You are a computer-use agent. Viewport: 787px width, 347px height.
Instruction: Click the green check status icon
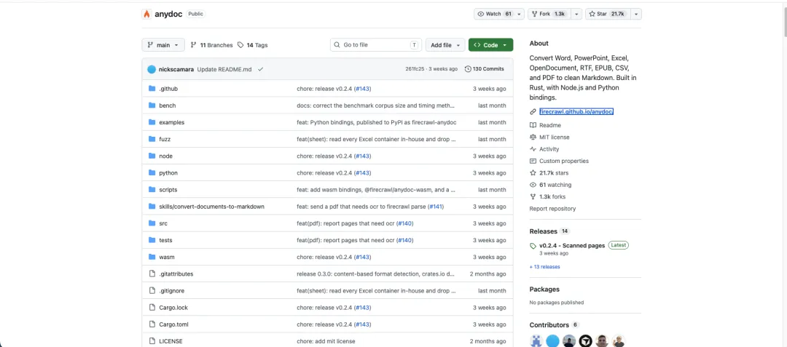[260, 69]
